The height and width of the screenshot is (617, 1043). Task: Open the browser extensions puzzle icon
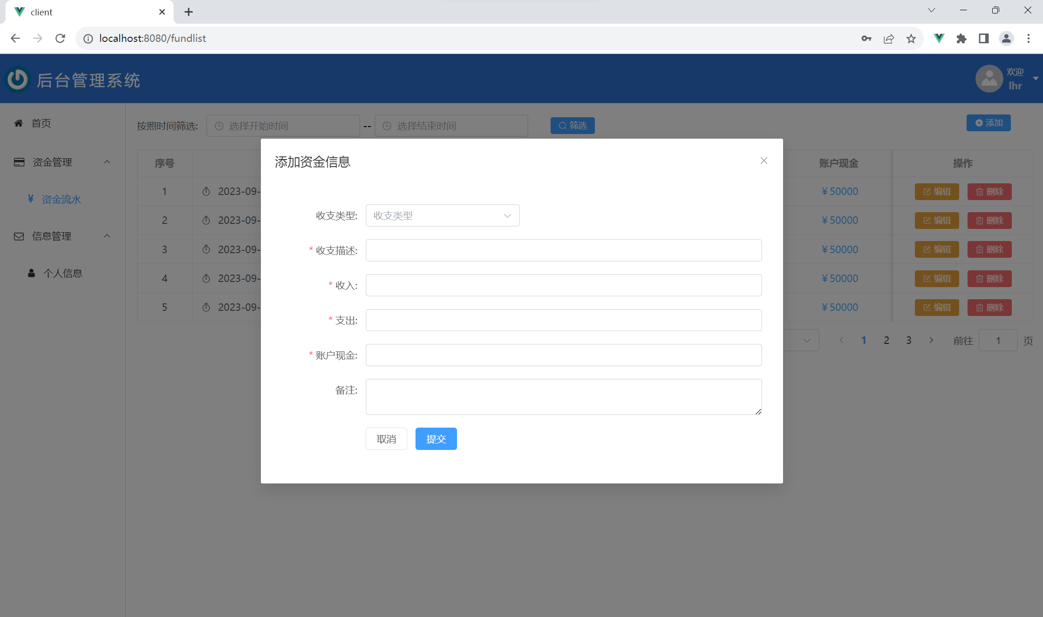point(961,39)
